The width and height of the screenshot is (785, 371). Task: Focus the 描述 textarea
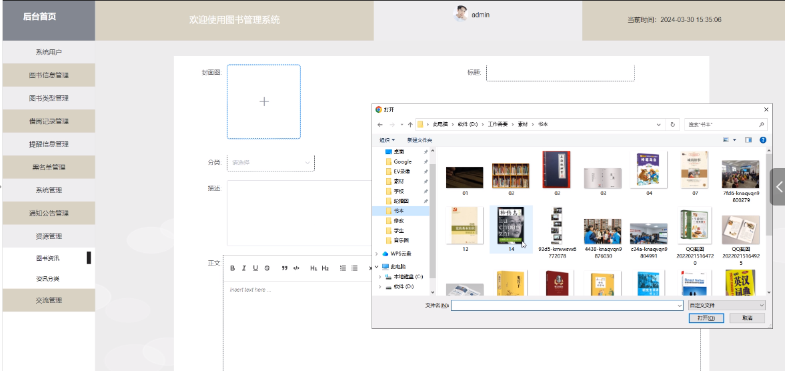[299, 213]
